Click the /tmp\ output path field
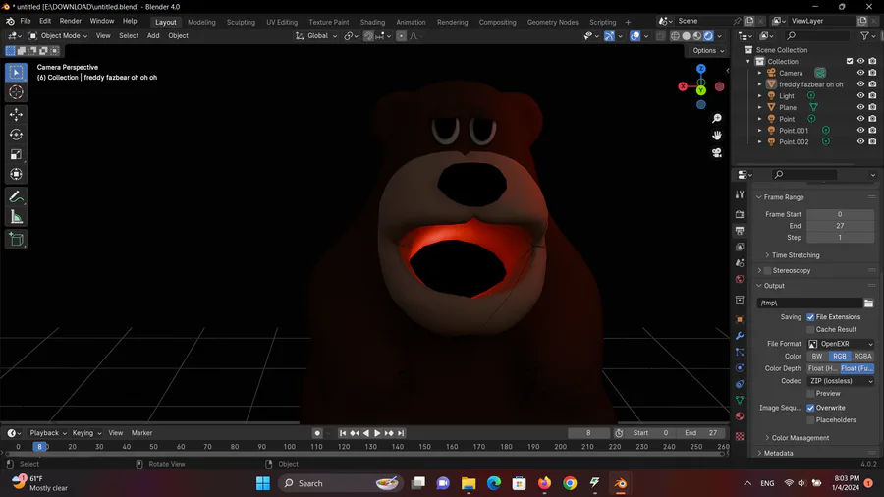 [x=809, y=304]
